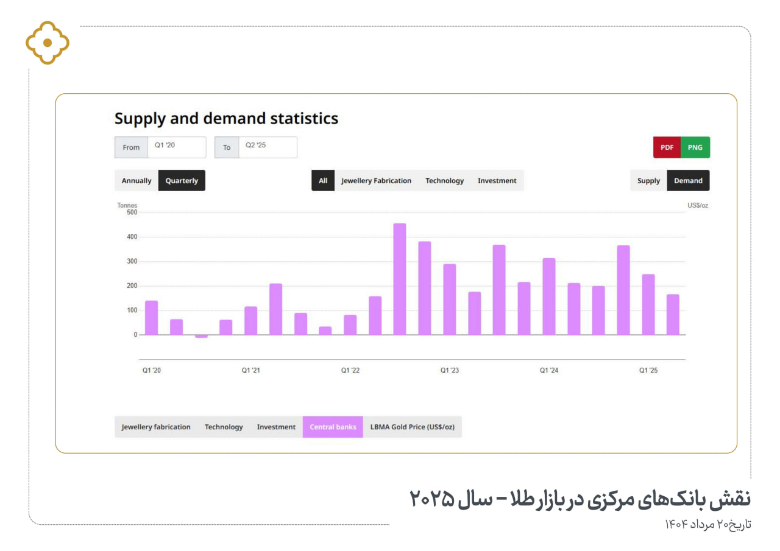Click the Persian headline ending in ۲۰۲۵

(580, 499)
